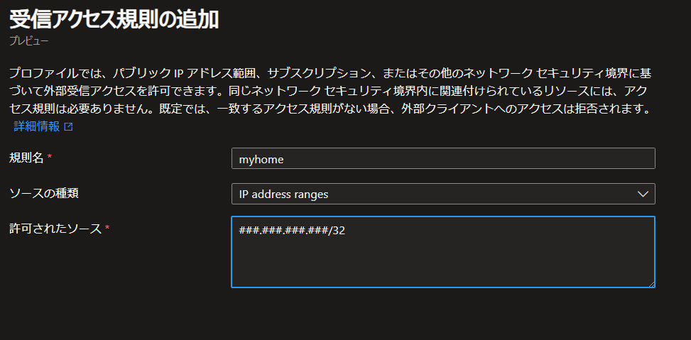Open the ソースの種類 dropdown

pos(443,194)
